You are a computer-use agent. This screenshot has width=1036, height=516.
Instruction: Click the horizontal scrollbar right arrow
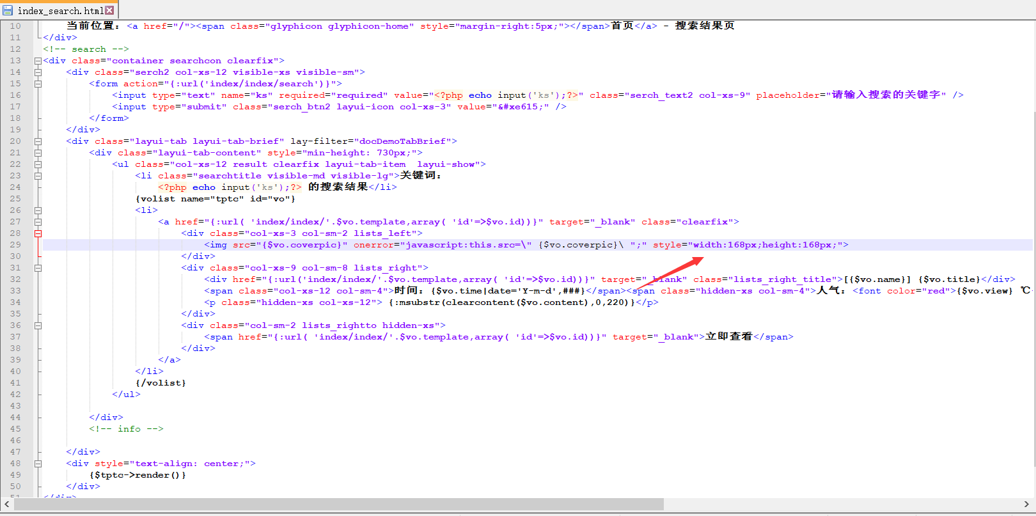coord(1026,504)
